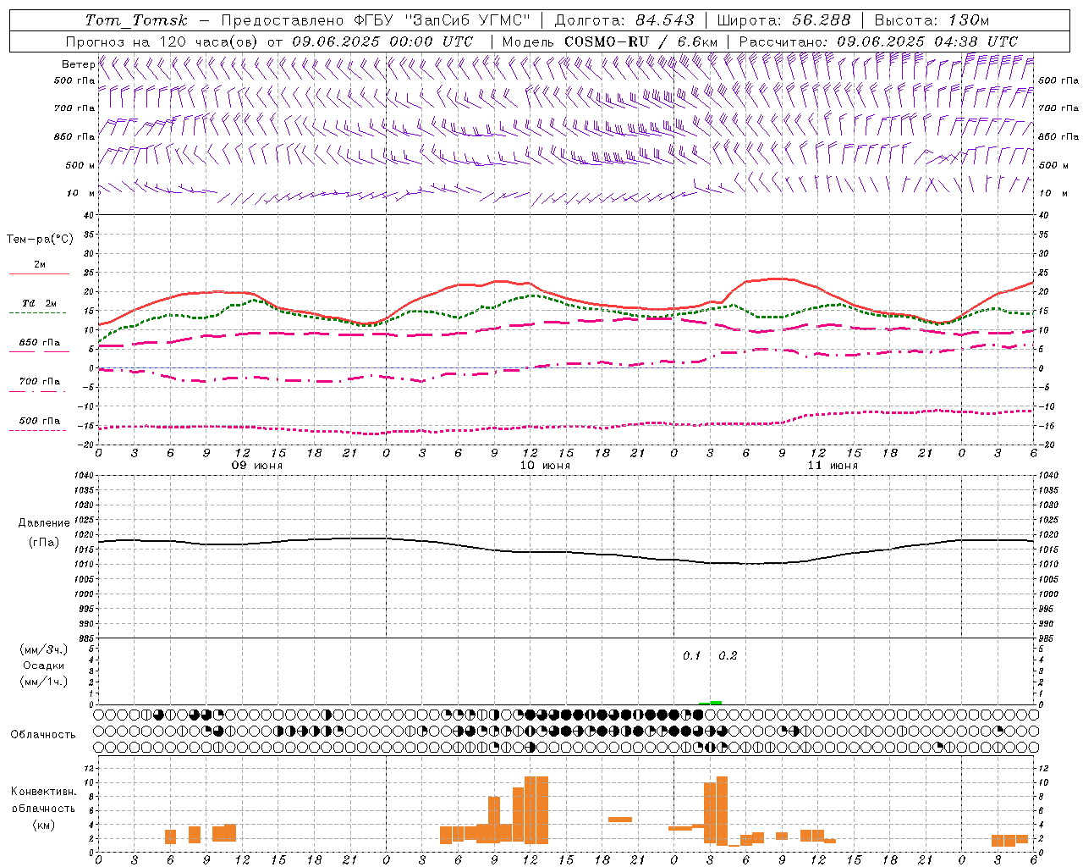The image size is (1083, 867).
Task: Click the Конвективн. label
Action: click(44, 792)
